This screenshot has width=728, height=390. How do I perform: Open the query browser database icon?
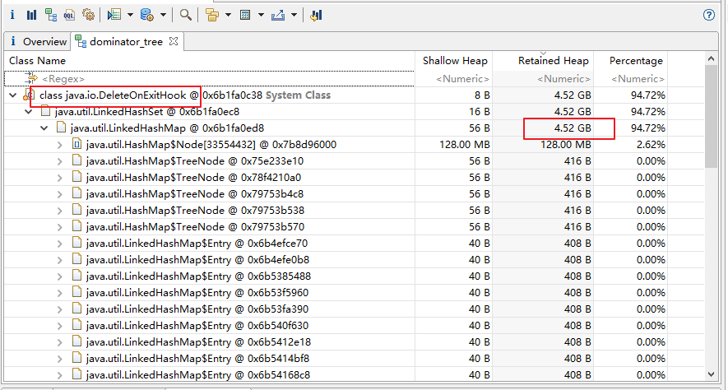coord(146,15)
